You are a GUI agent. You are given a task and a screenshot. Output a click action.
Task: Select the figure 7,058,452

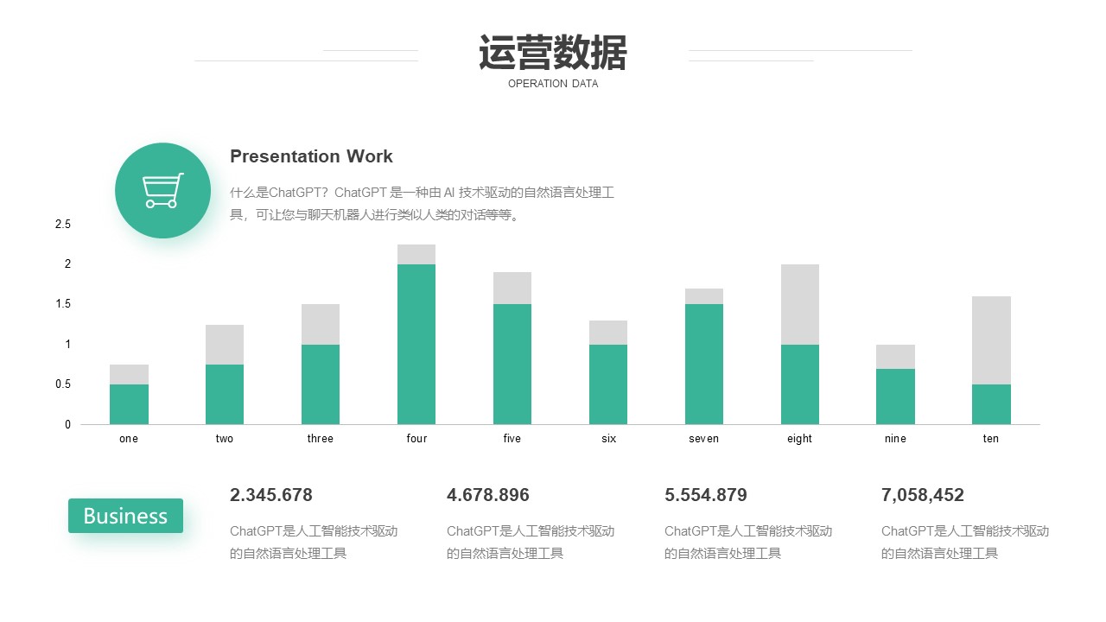point(923,495)
